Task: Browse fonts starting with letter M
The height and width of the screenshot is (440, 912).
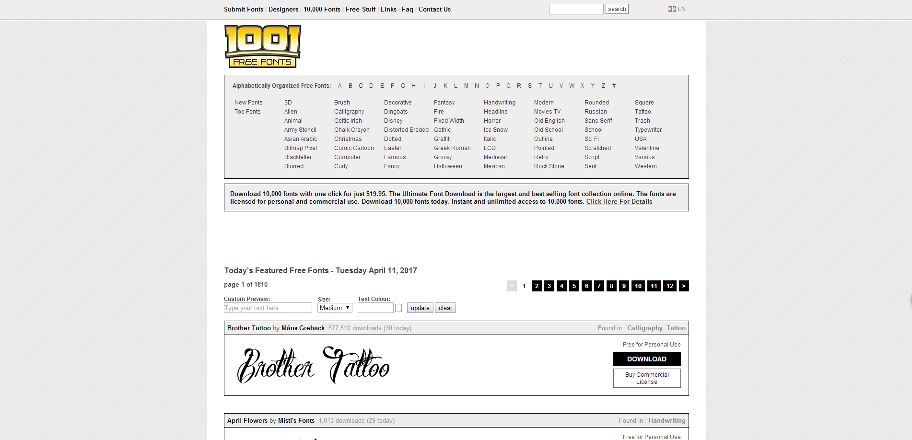Action: (x=466, y=86)
